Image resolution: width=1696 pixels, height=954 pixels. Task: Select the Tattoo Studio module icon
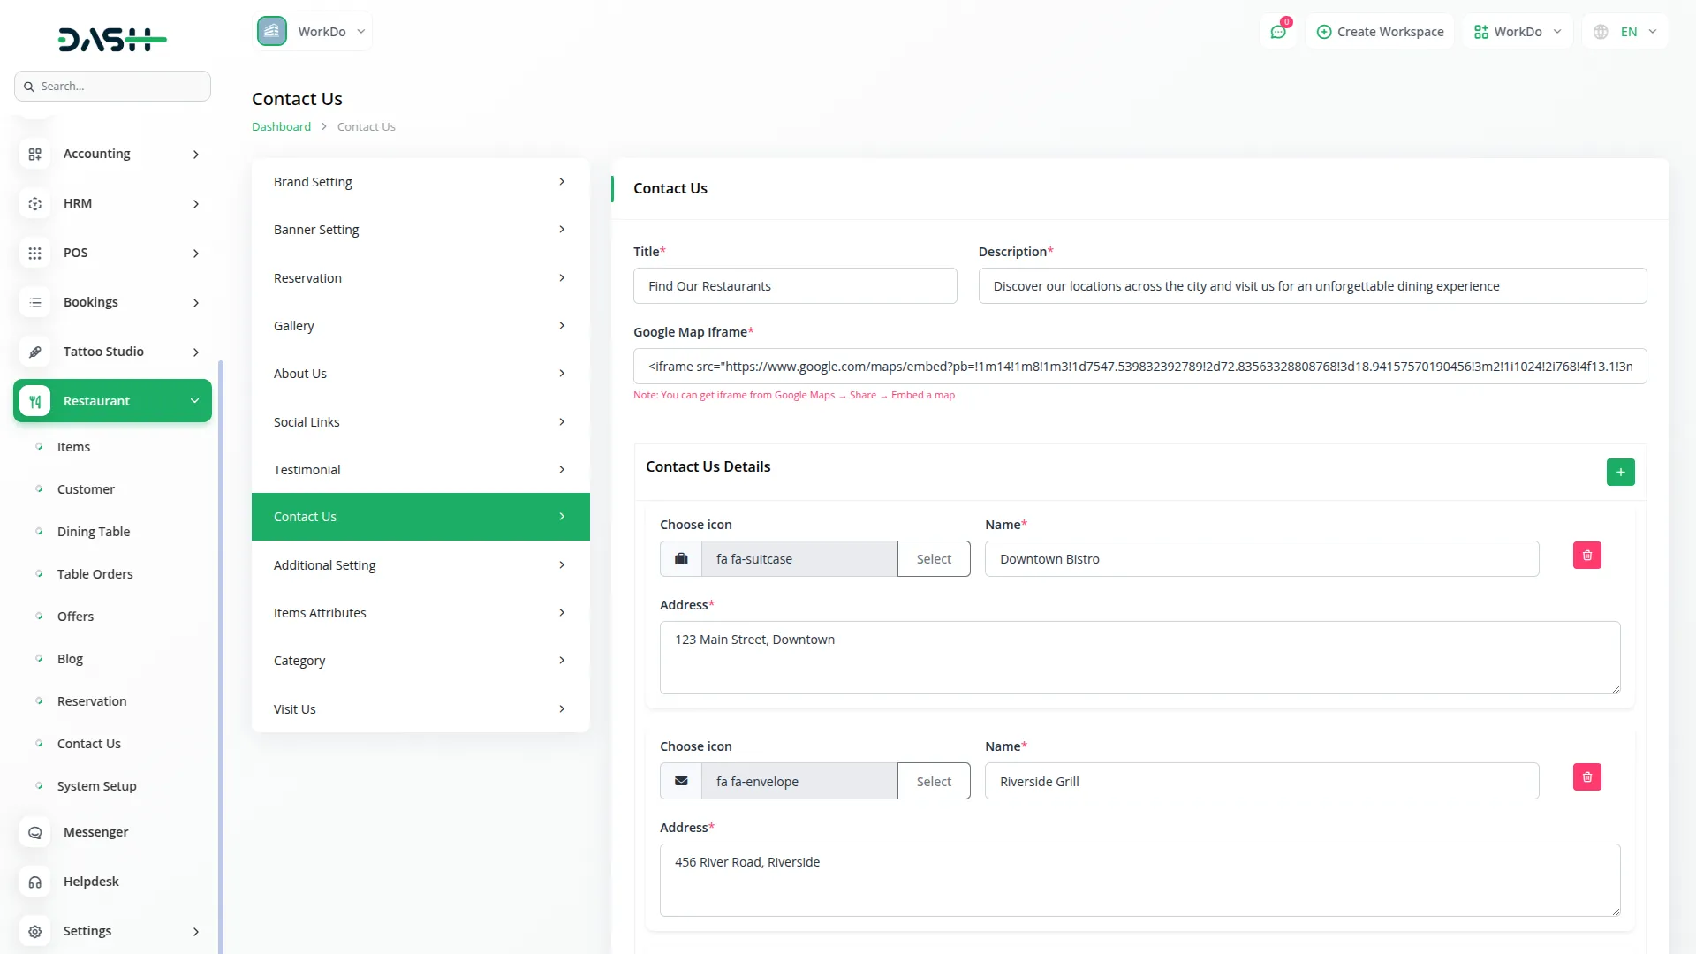tap(35, 352)
